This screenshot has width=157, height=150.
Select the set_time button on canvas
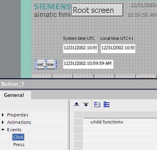click(46, 64)
